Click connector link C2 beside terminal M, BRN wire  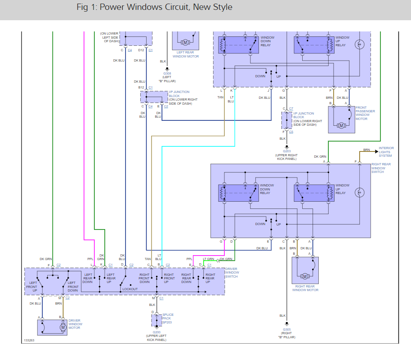pos(67,298)
